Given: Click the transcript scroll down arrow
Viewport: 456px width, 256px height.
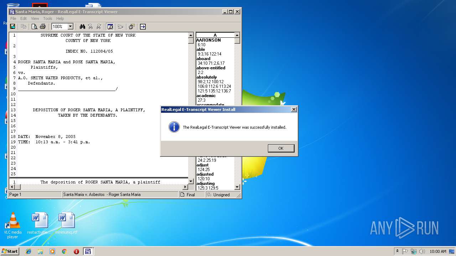Looking at the screenshot, I should (x=191, y=181).
